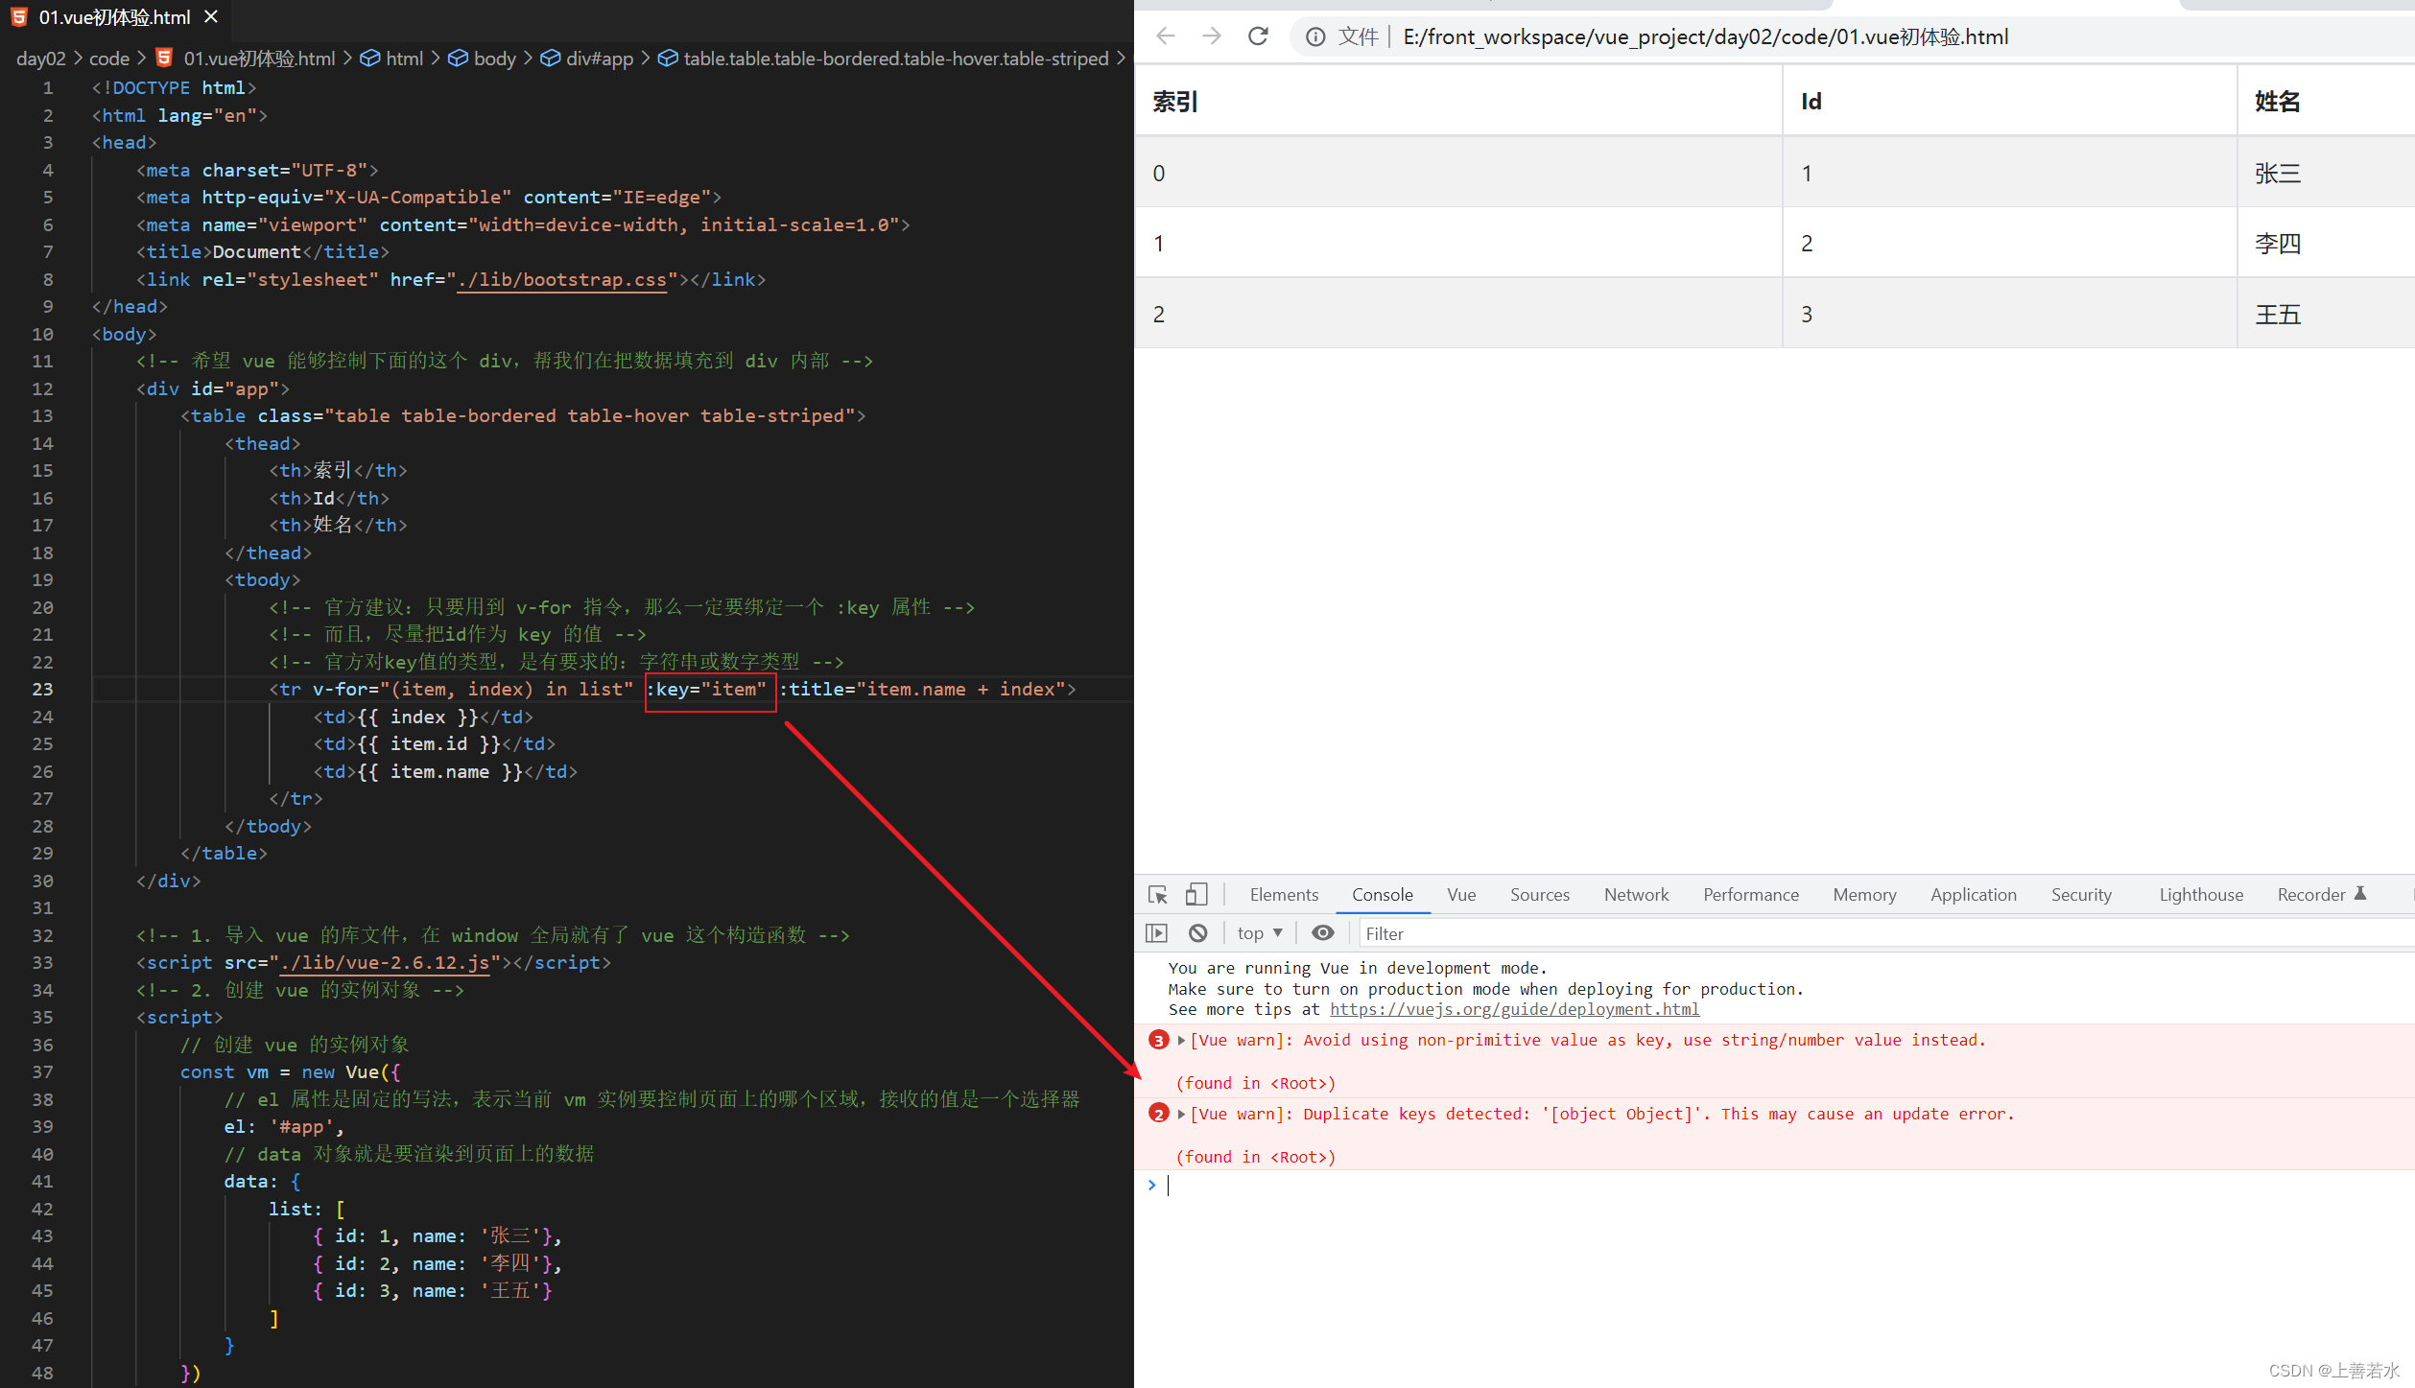
Task: Select the 01.vue初体验.html editor tab
Action: [x=115, y=17]
